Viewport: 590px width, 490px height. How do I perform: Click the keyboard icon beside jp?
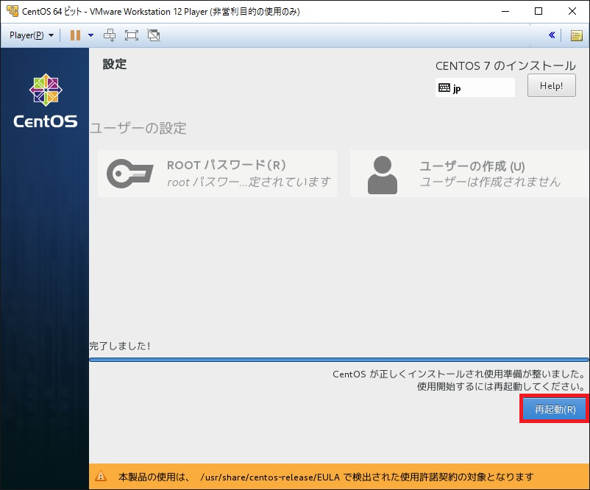(x=444, y=88)
